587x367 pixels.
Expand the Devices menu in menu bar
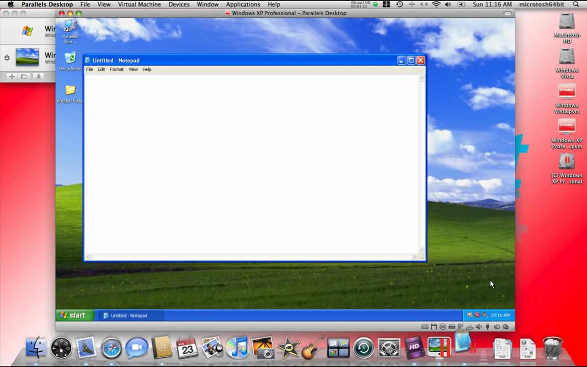coord(179,5)
